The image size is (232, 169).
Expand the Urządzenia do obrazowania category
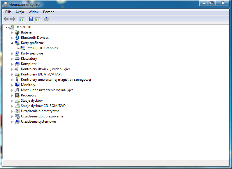coord(12,117)
